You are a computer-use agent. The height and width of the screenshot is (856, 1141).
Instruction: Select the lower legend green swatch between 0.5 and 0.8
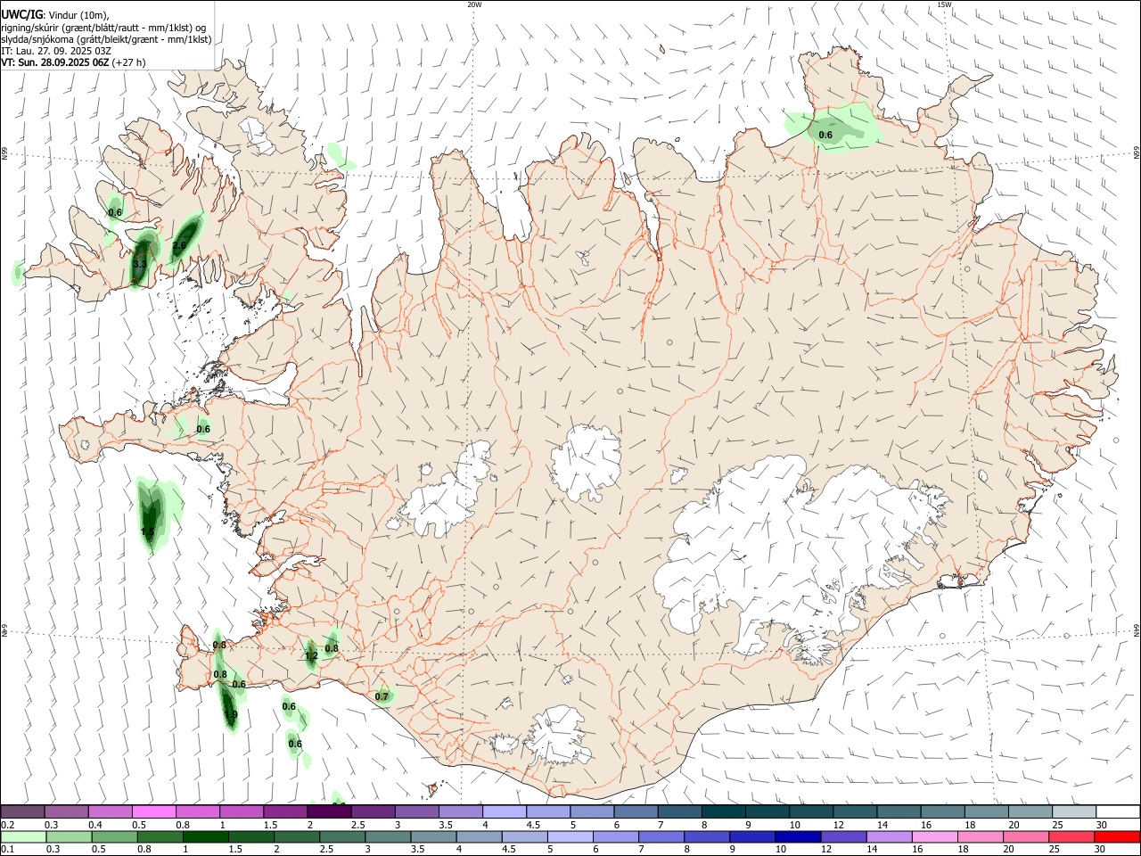click(114, 836)
